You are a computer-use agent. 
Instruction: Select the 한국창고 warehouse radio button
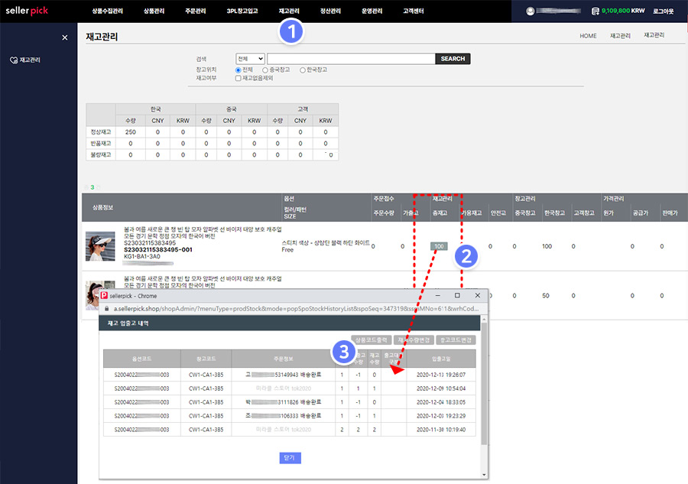pyautogui.click(x=303, y=70)
